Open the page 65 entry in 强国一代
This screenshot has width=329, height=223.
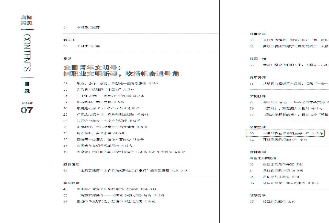289,65
